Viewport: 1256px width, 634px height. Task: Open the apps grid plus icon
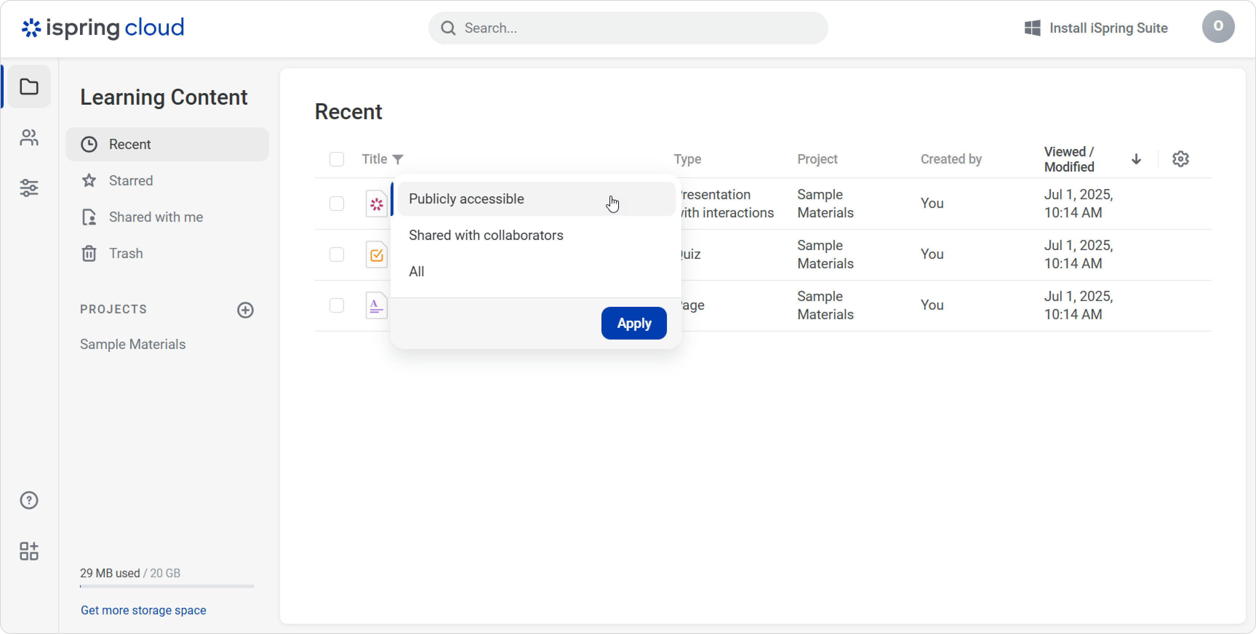(x=29, y=551)
